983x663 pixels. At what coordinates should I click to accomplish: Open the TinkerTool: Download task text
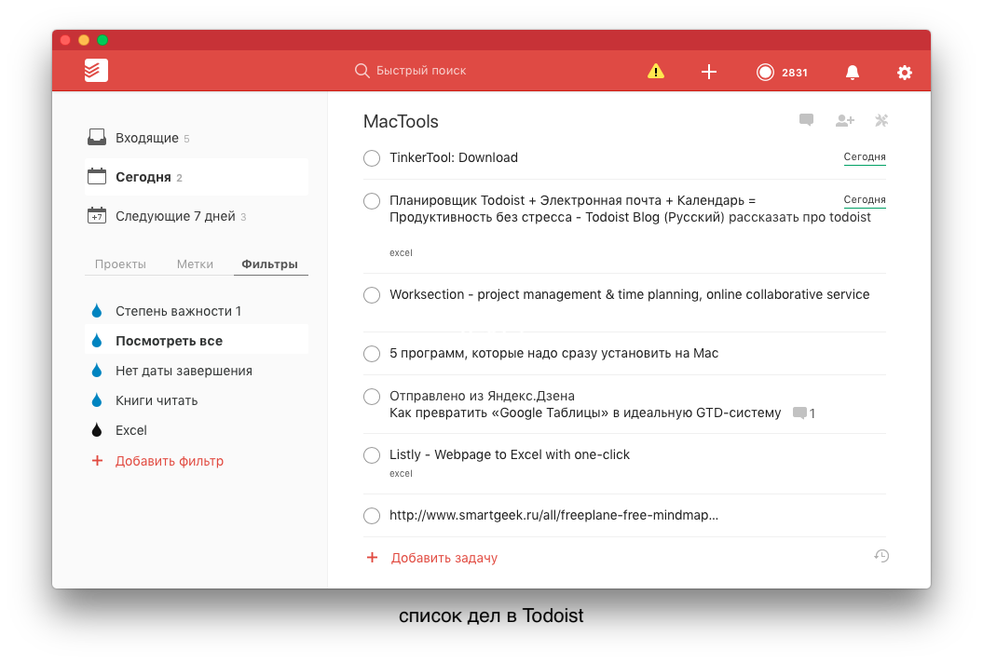453,157
